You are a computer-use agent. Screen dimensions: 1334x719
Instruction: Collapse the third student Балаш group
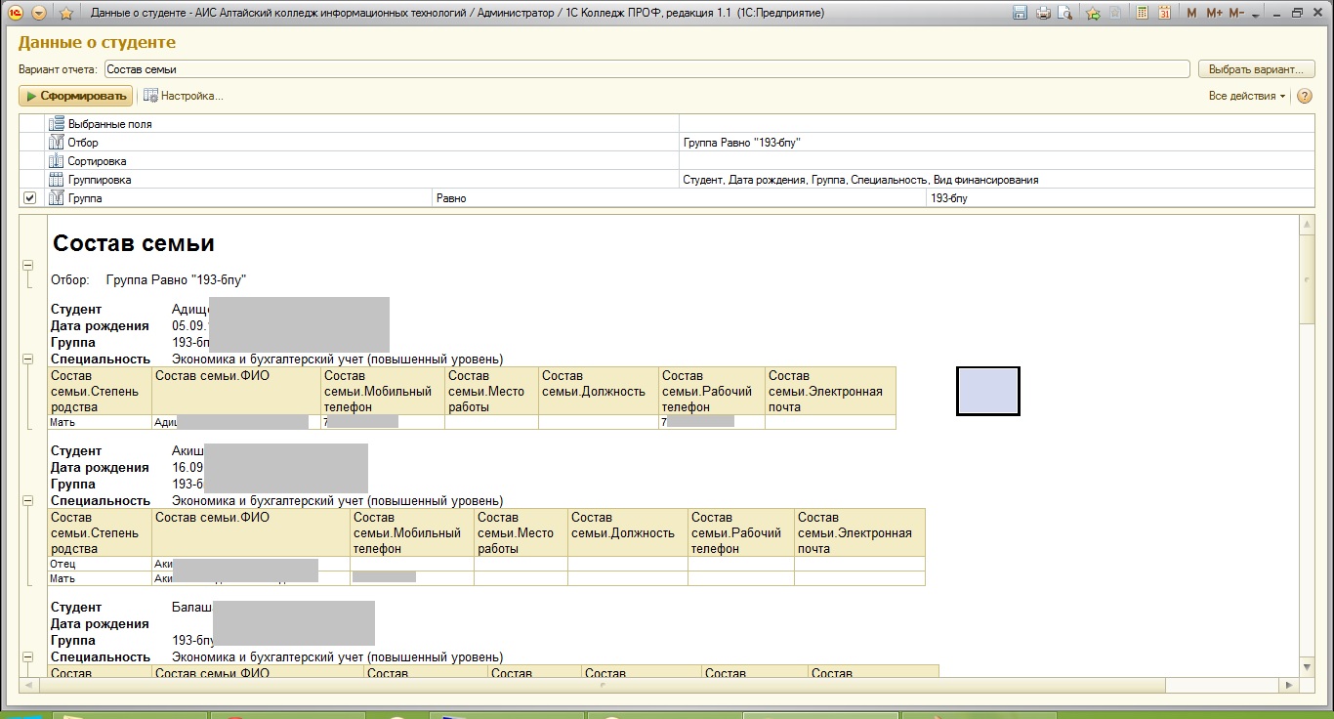(27, 657)
